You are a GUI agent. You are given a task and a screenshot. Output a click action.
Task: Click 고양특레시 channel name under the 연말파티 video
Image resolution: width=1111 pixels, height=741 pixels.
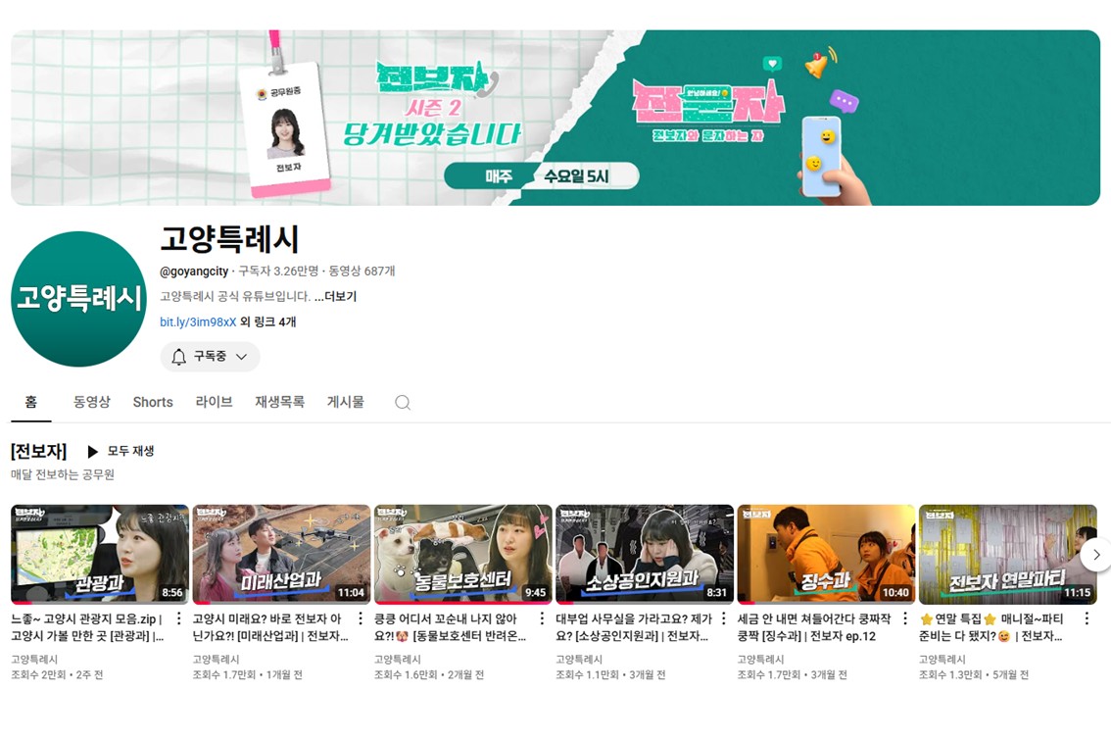click(x=942, y=660)
